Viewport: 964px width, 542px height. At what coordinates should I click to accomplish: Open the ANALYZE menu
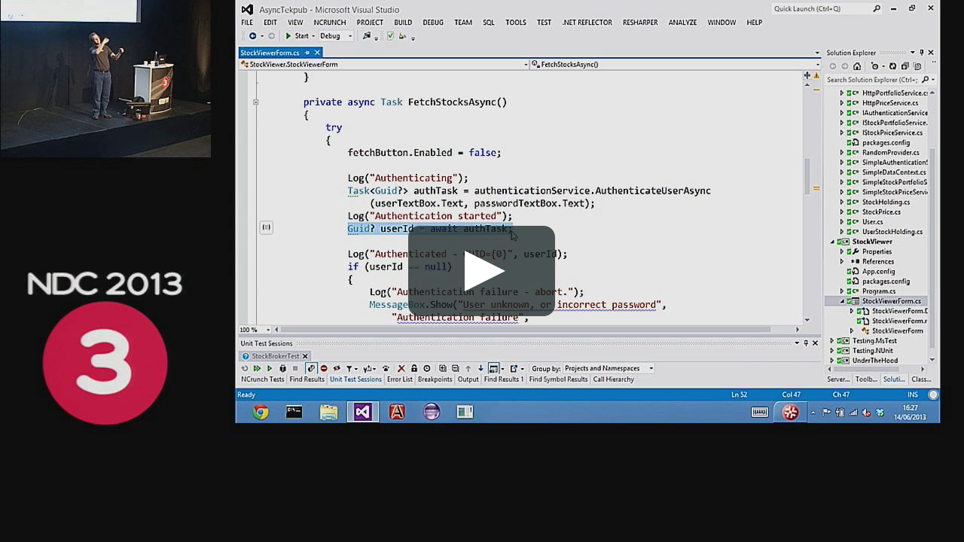(682, 23)
